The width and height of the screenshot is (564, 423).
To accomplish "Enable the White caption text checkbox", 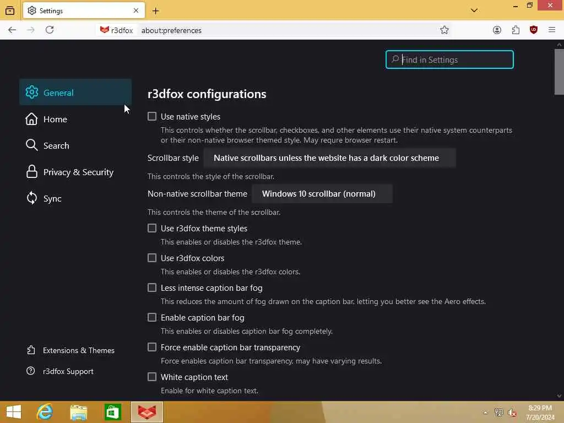I will [x=152, y=377].
